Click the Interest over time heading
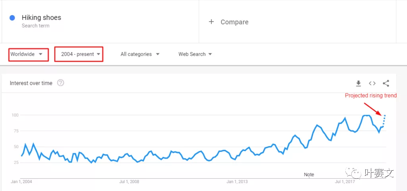407x191 pixels. coord(31,83)
